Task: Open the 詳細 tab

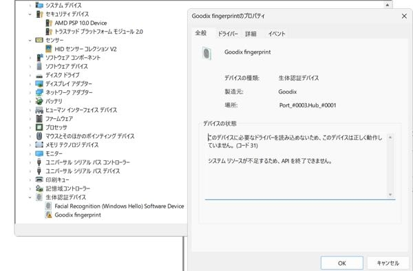Action: coord(251,34)
